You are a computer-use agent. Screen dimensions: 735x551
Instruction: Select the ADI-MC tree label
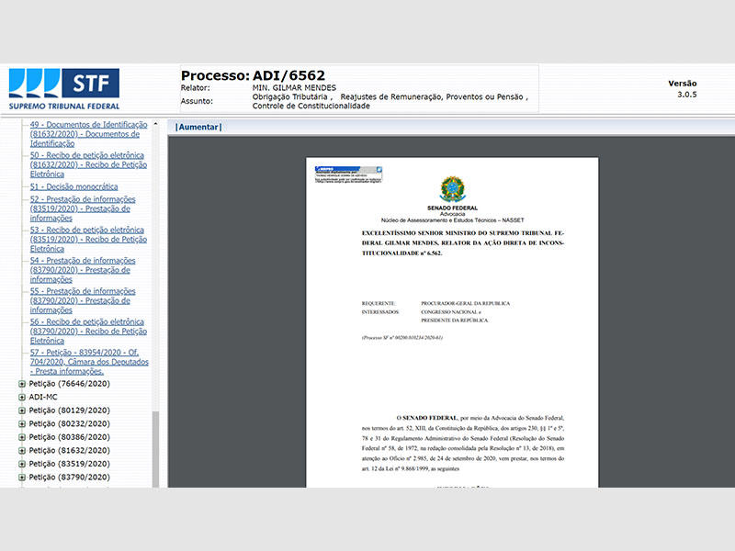[43, 397]
